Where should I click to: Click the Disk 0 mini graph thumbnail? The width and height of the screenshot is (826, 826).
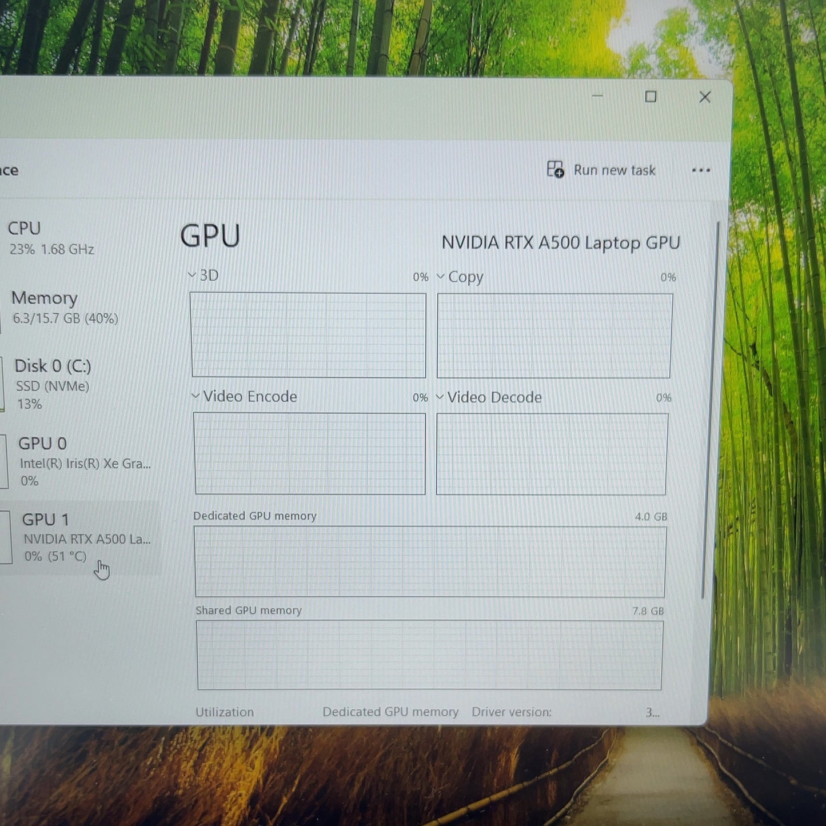pos(2,384)
